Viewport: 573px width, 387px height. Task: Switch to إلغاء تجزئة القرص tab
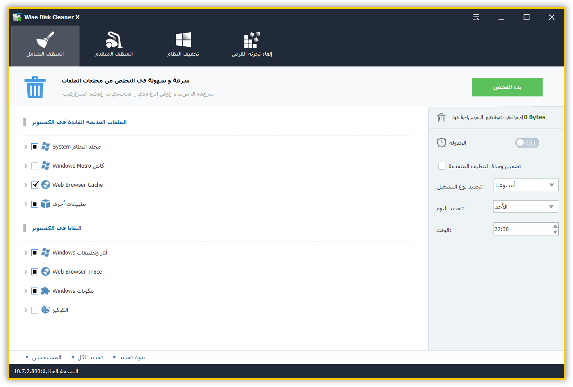pos(252,46)
